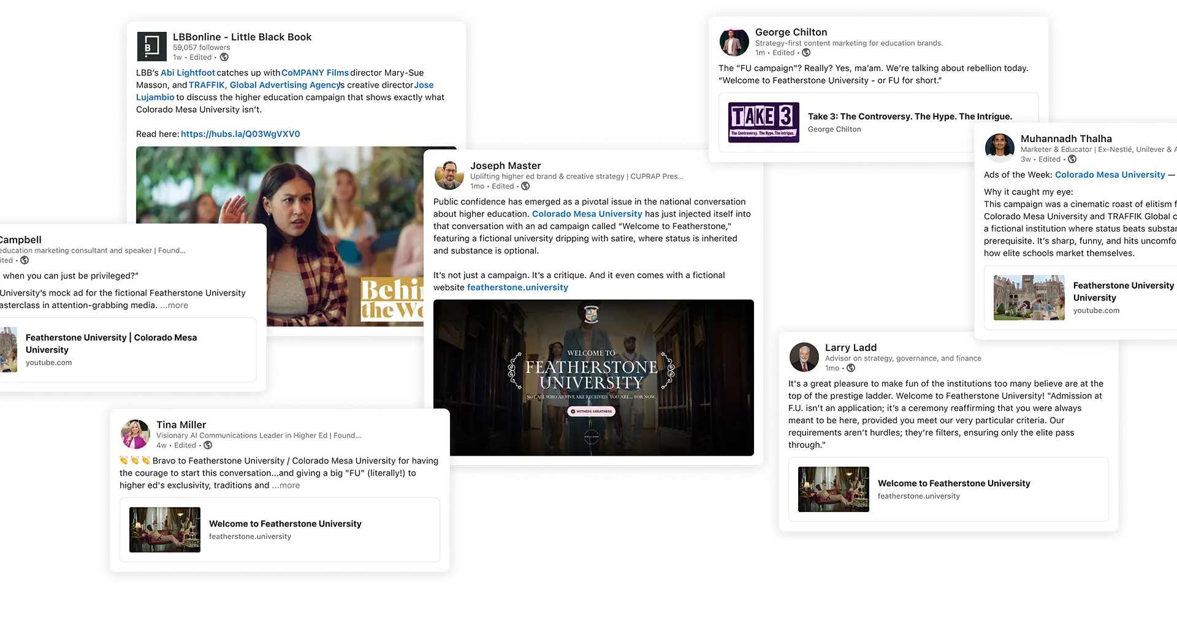Open Larry Ladd's profile photo
This screenshot has width=1177, height=637.
[804, 357]
